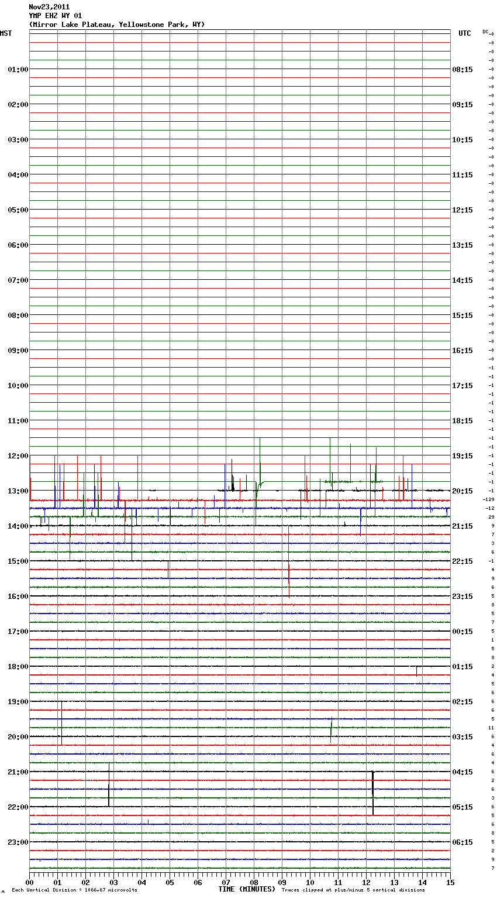
Task: Click the UTC time label "04:15"
Action: pyautogui.click(x=463, y=772)
